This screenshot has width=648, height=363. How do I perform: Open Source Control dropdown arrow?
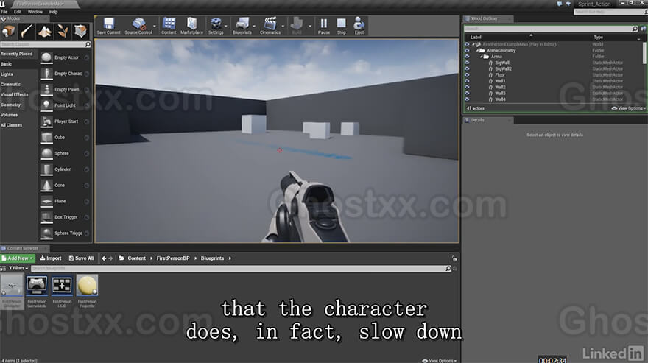click(x=155, y=26)
